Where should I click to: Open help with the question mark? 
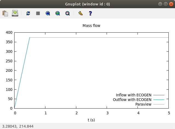pyautogui.click(x=90, y=13)
